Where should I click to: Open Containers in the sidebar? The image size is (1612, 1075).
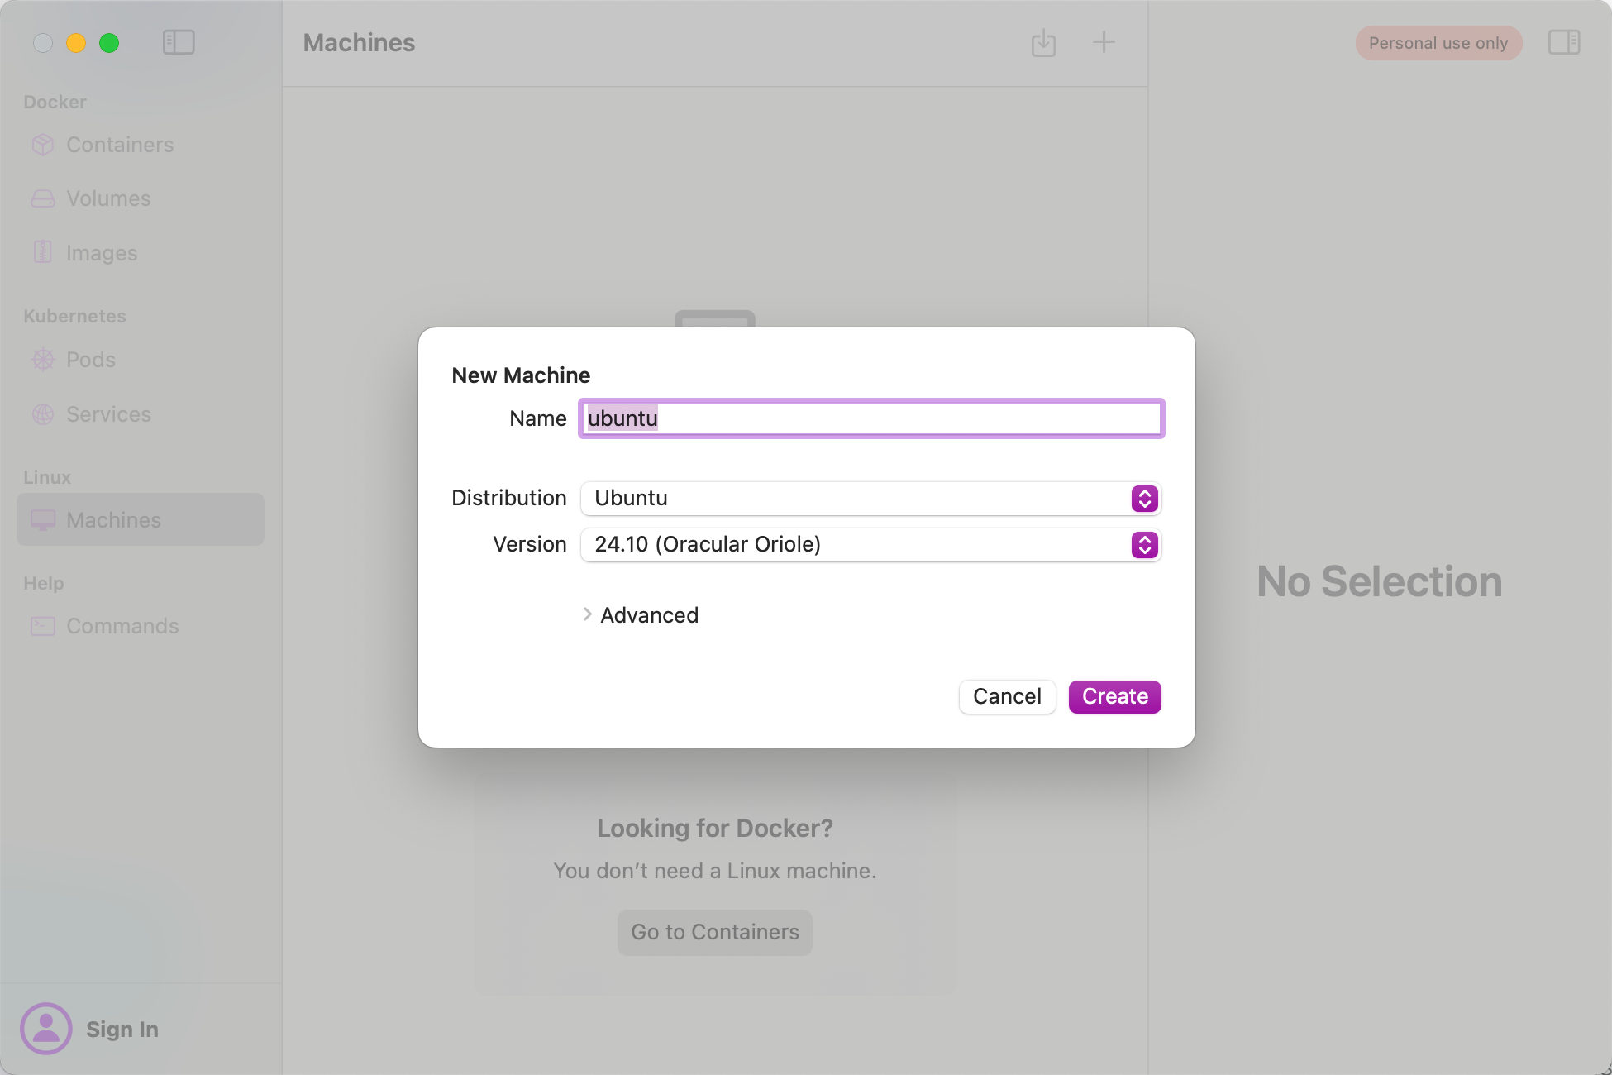pos(120,145)
